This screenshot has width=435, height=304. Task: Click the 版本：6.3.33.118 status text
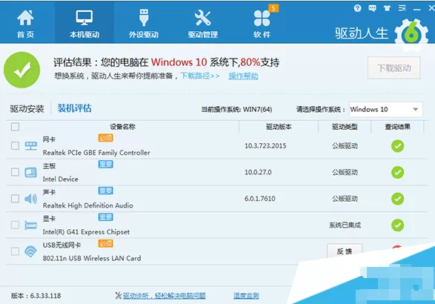click(36, 296)
